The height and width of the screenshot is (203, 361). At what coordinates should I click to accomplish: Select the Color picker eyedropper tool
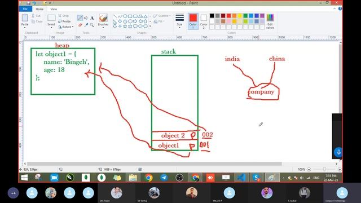[x=86, y=25]
